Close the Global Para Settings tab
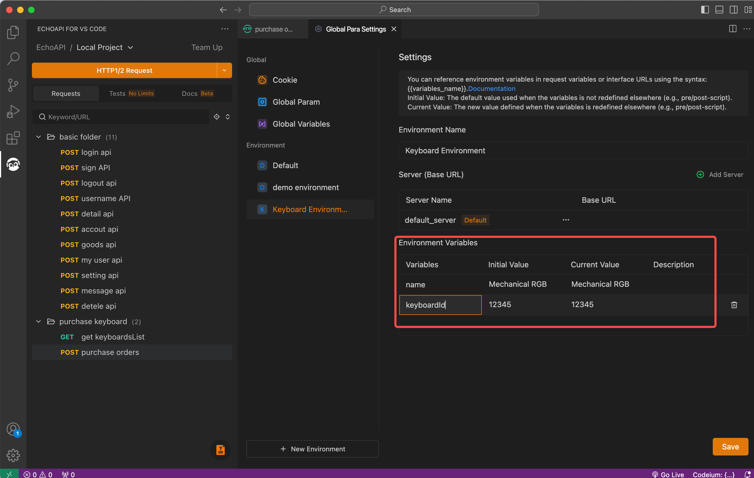 pos(394,29)
